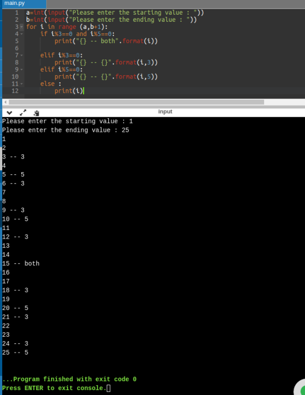
Task: Click console line 'Please enter the starting value : 1'
Action: click(x=68, y=121)
